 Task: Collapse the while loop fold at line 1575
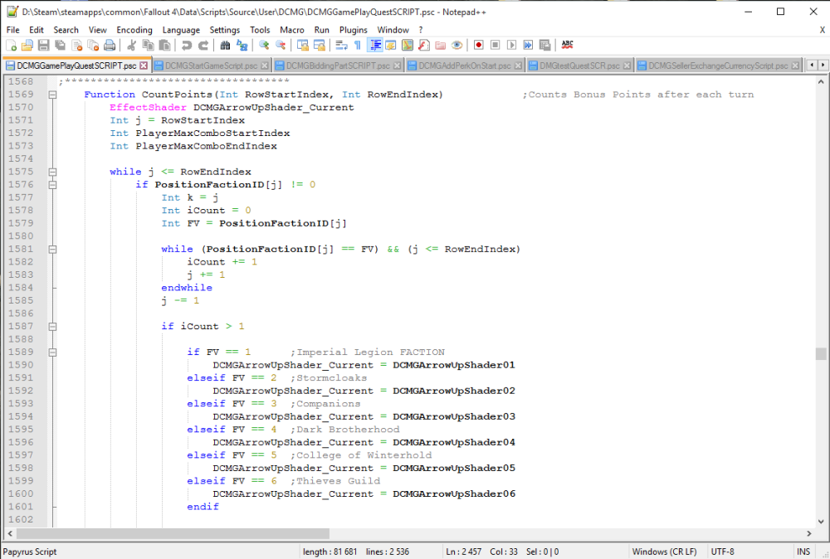point(52,172)
